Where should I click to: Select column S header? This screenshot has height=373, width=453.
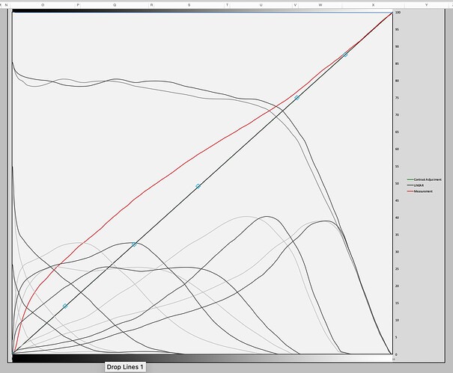pos(188,4)
